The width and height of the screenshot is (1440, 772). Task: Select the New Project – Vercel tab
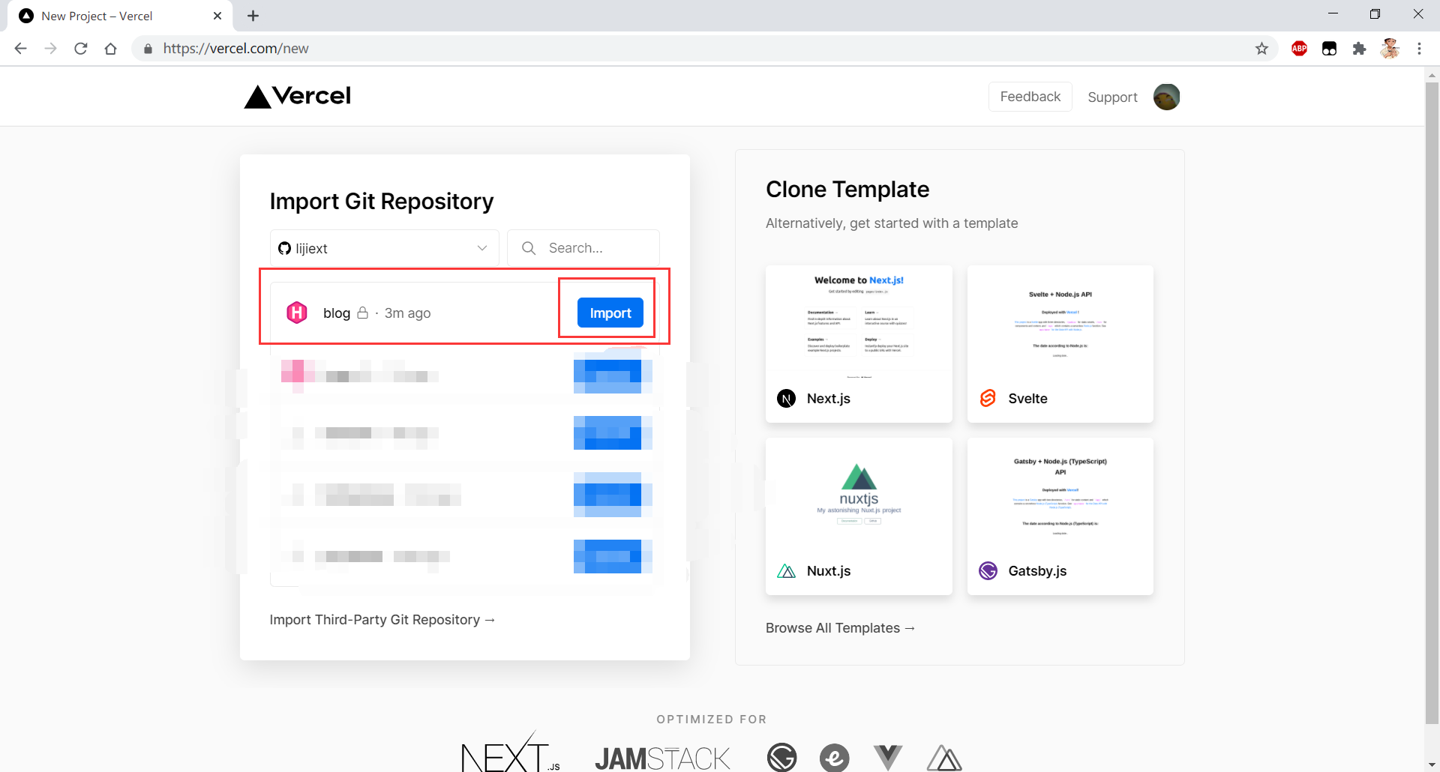point(120,16)
